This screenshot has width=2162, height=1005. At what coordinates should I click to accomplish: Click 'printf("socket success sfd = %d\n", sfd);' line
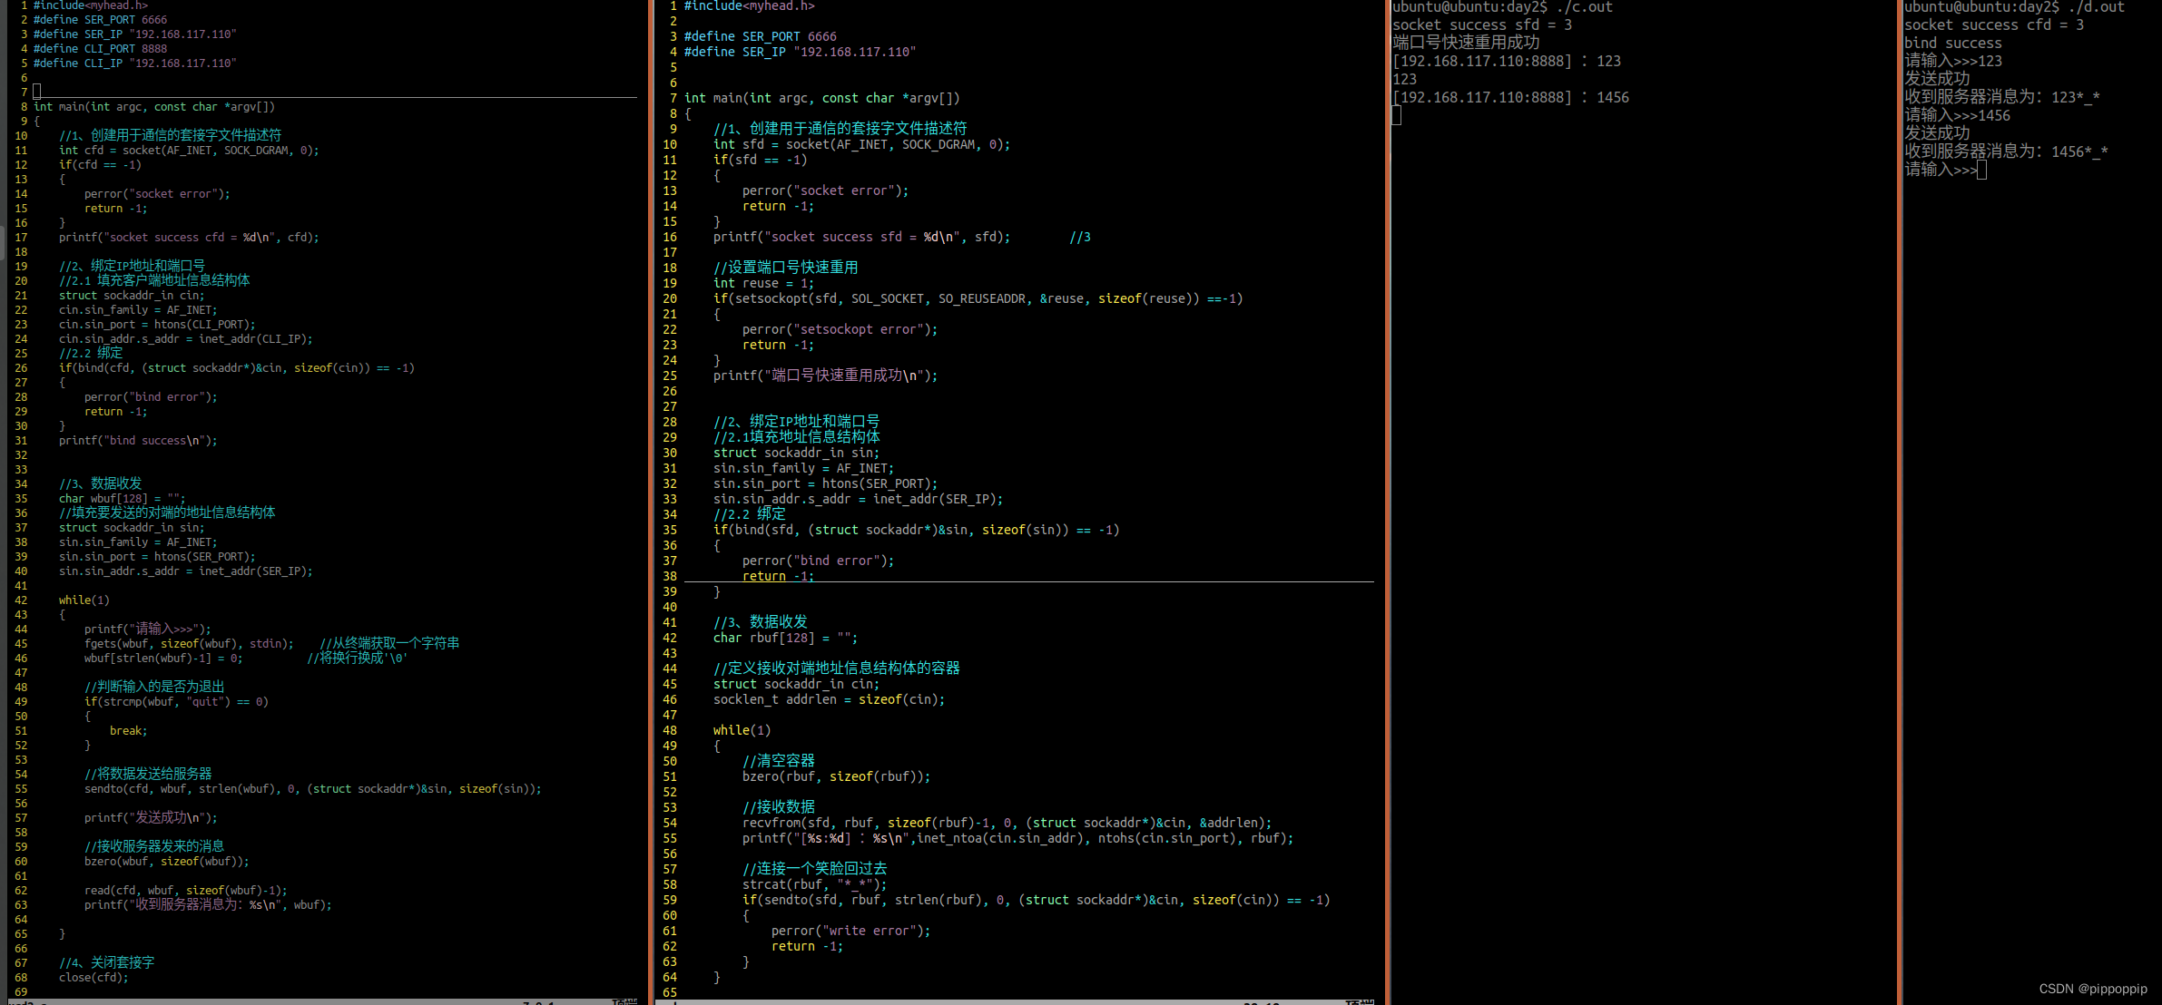click(861, 238)
